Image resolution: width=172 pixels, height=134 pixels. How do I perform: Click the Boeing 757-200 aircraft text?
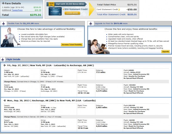pyautogui.click(x=136, y=122)
